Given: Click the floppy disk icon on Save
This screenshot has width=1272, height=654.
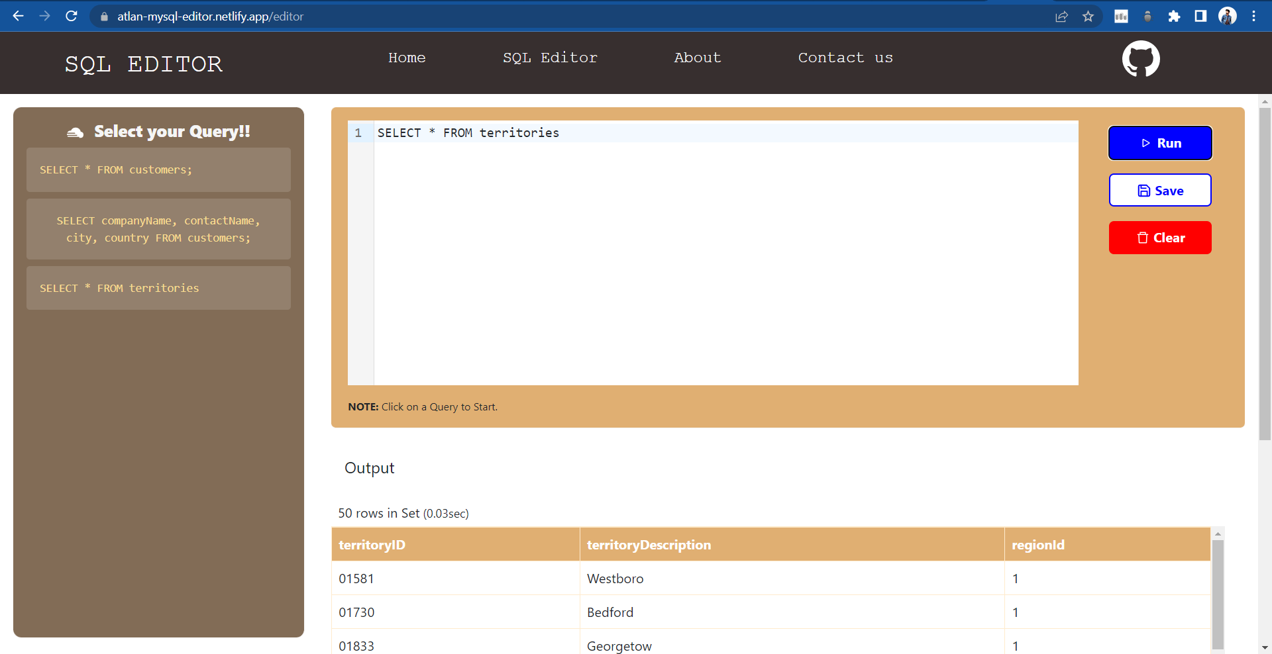Looking at the screenshot, I should tap(1143, 190).
